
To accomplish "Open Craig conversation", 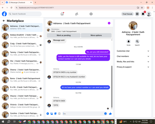I will point(22,45).
